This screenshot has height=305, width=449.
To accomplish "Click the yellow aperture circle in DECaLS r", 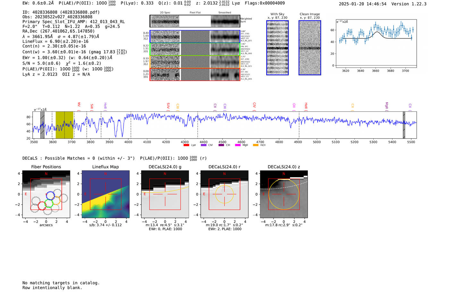I will pyautogui.click(x=224, y=194).
